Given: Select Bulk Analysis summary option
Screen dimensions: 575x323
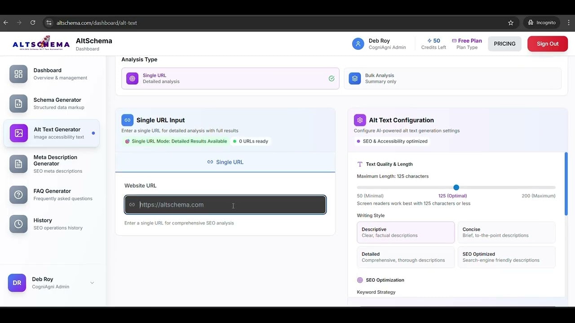Looking at the screenshot, I should pyautogui.click(x=452, y=79).
